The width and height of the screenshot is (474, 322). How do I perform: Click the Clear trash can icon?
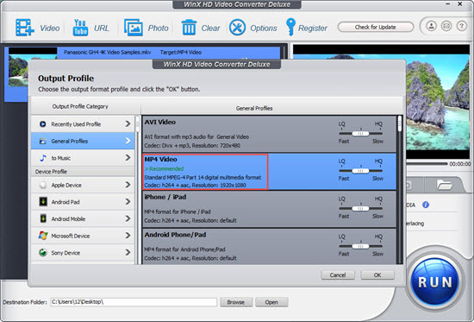(189, 28)
